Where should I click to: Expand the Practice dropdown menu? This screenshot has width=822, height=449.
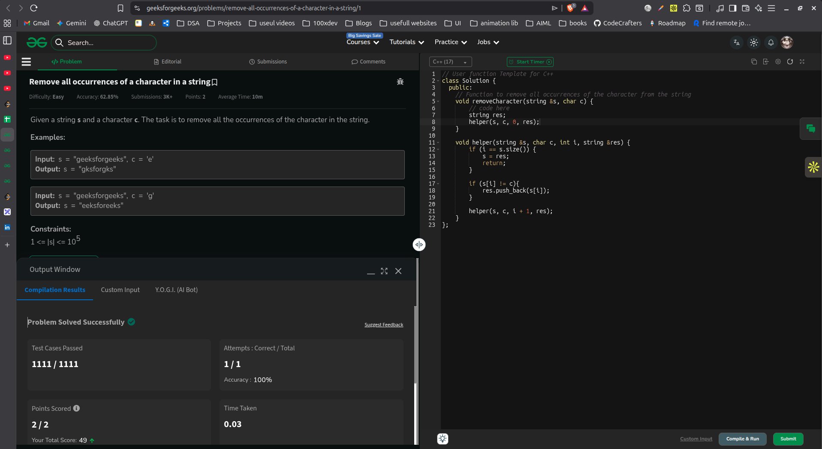[x=450, y=42]
